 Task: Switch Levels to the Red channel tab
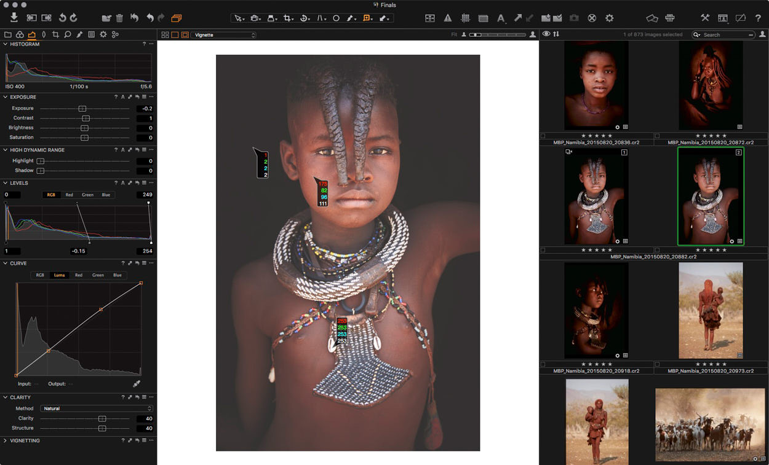pos(69,195)
